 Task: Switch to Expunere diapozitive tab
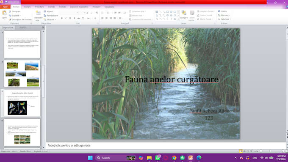tap(79, 7)
